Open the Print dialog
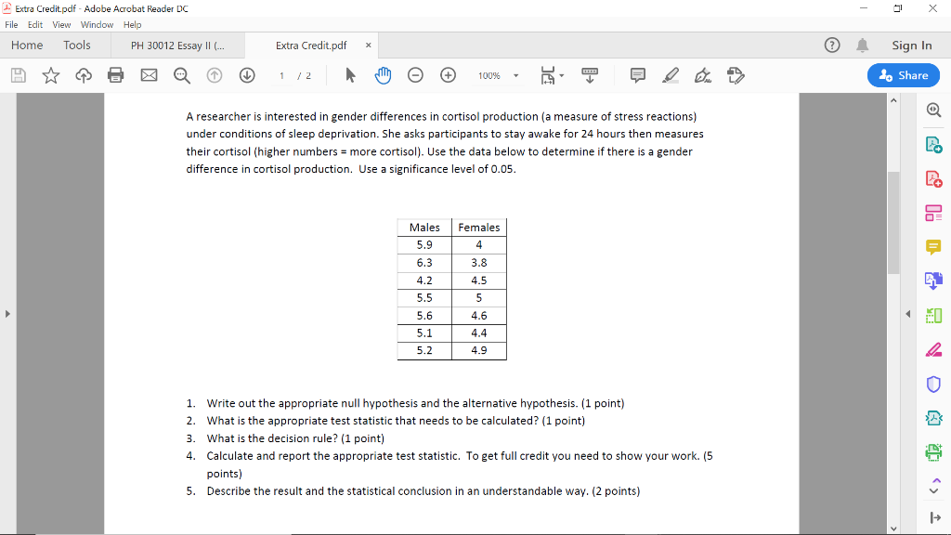The height and width of the screenshot is (535, 951). pyautogui.click(x=115, y=75)
